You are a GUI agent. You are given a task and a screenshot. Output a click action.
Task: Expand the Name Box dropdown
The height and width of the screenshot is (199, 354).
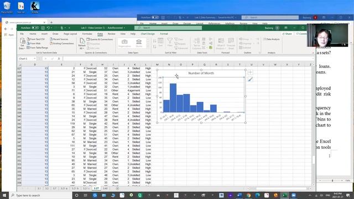click(x=34, y=59)
